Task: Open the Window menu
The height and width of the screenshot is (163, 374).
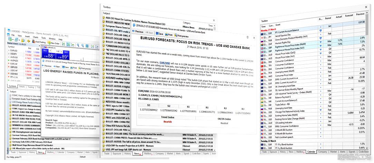Action: click(52, 39)
